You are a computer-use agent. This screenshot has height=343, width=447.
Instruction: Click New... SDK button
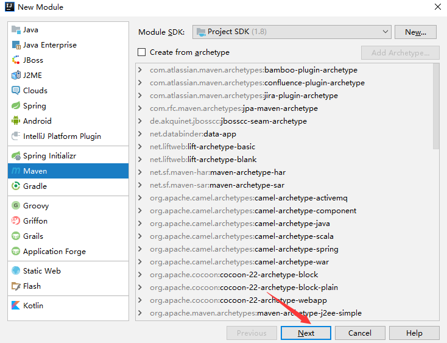[415, 32]
